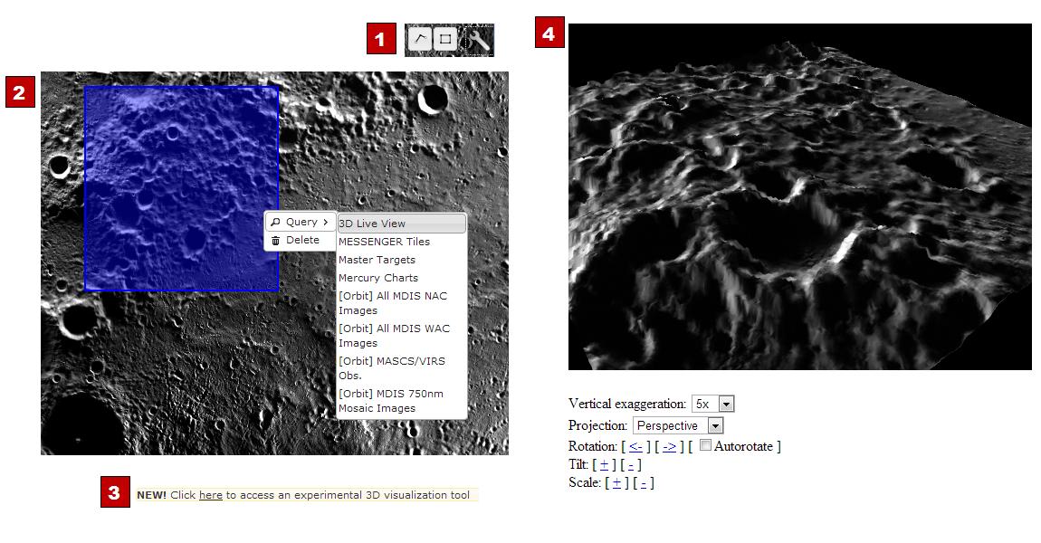Image resolution: width=1041 pixels, height=543 pixels.
Task: Select the rectangle drawing tool
Action: tap(444, 39)
